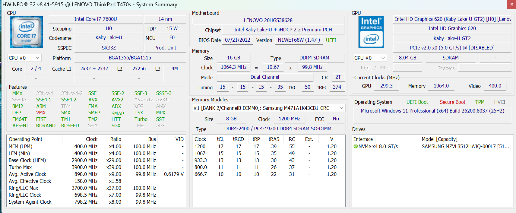Click the Avg. Effective Clock row
This screenshot has width=516, height=213.
pyautogui.click(x=96, y=181)
